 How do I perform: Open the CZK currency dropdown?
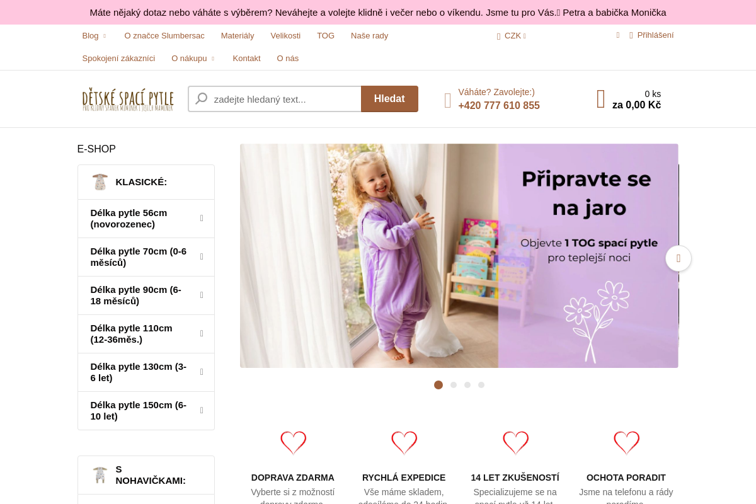(x=512, y=36)
